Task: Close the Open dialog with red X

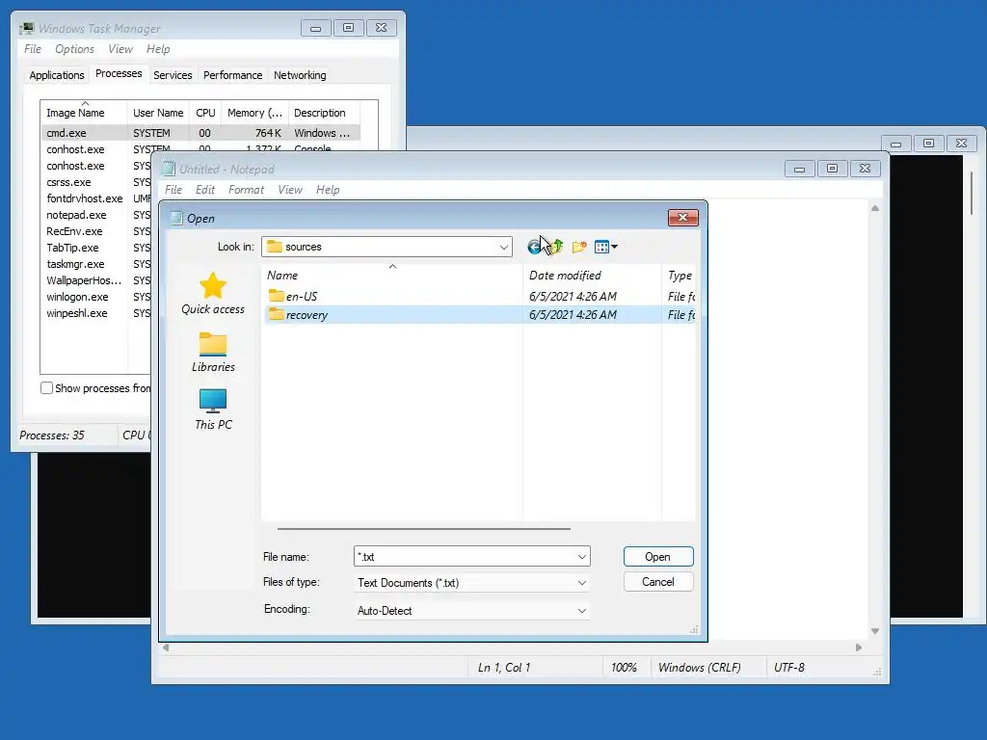Action: pyautogui.click(x=683, y=218)
